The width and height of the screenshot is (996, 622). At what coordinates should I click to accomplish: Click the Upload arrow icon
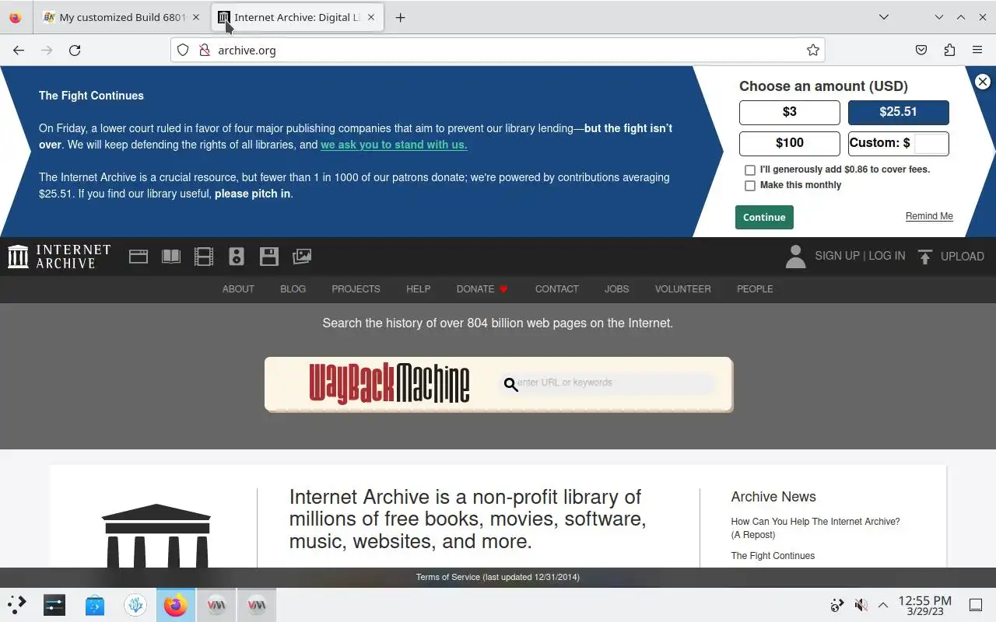[x=925, y=257]
